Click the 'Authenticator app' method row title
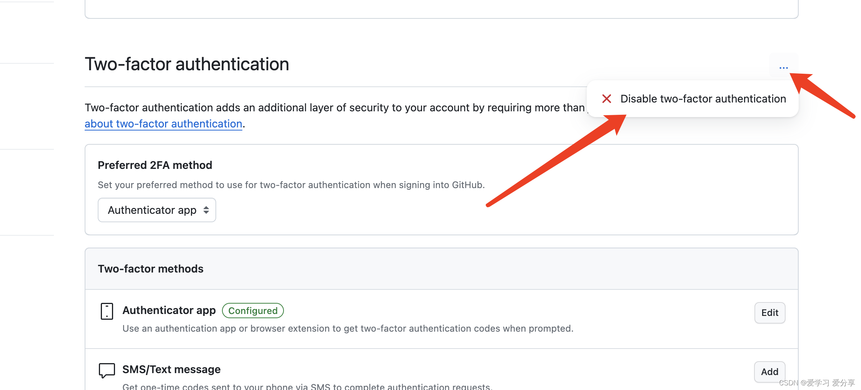Viewport: 861px width, 390px height. click(x=169, y=310)
